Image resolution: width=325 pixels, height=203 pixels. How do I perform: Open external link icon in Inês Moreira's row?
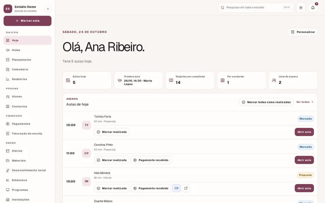tap(186, 188)
